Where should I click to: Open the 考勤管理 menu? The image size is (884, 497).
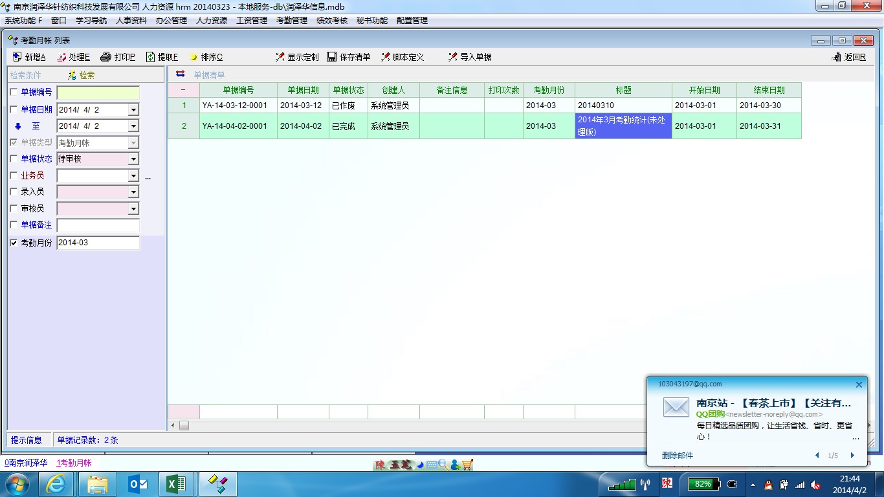point(291,21)
